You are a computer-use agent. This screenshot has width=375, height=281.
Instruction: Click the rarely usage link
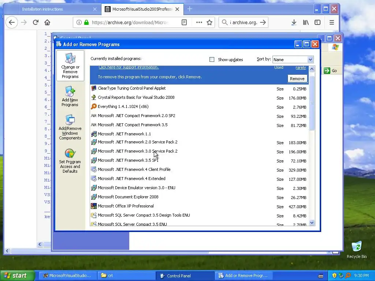tap(301, 67)
